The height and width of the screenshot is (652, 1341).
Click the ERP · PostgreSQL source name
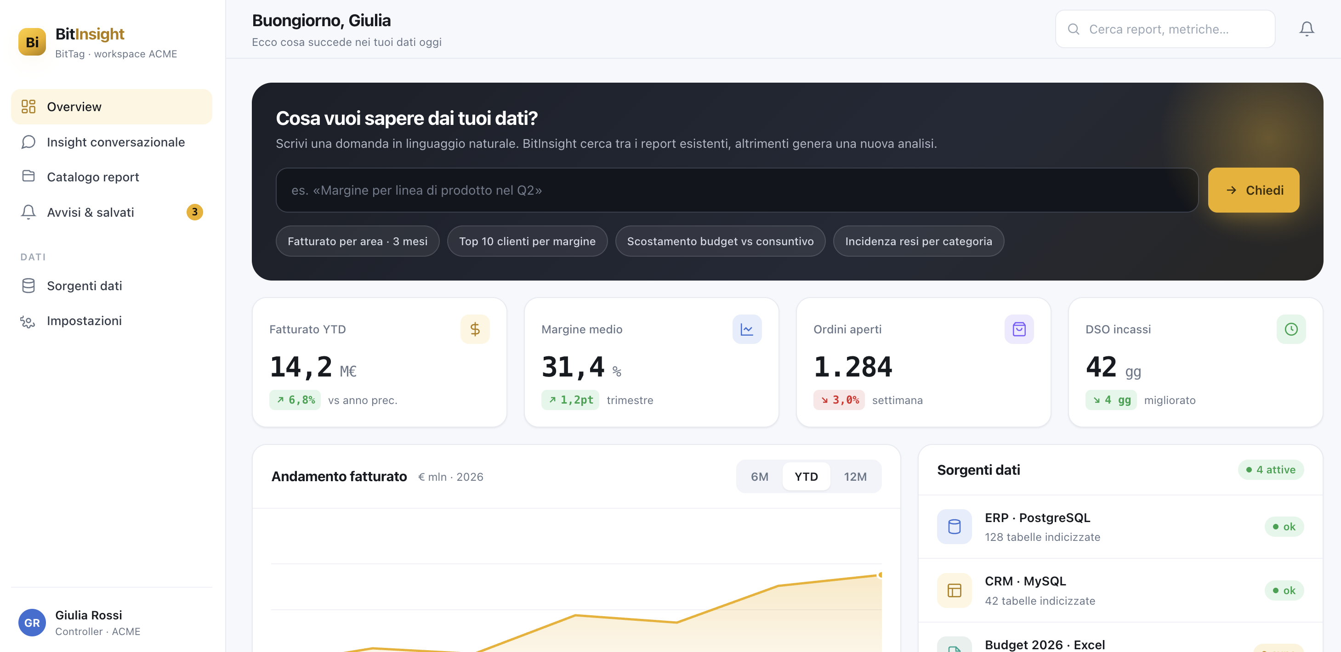click(x=1037, y=517)
